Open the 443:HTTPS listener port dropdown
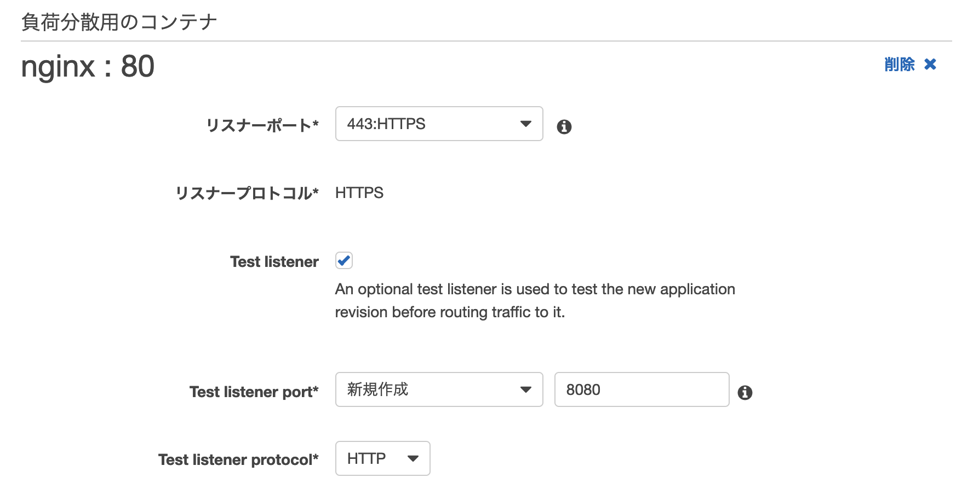The image size is (962, 489). coord(438,124)
